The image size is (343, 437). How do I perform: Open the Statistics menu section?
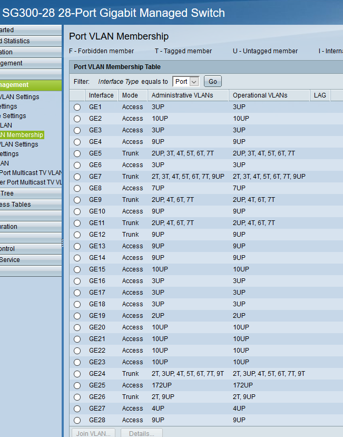[31, 41]
